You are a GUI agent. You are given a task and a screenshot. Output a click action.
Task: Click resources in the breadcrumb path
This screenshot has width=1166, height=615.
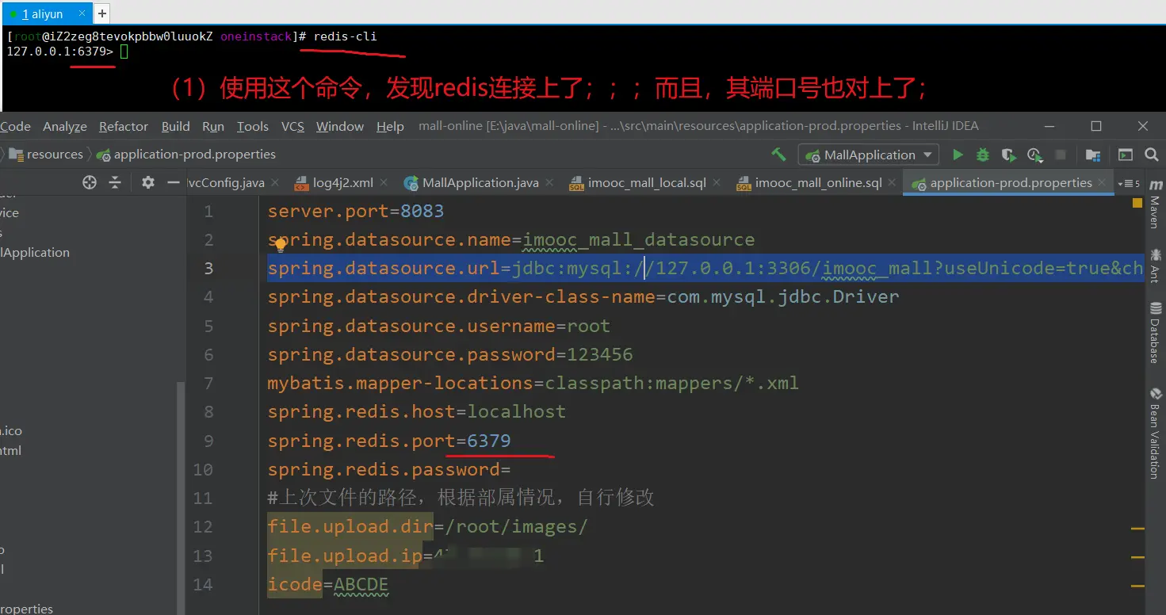click(x=54, y=155)
